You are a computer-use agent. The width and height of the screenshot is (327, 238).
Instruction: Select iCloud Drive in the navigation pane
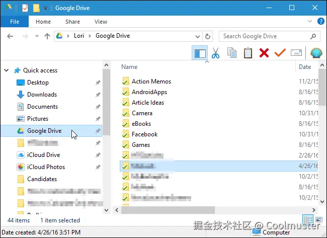click(x=43, y=155)
